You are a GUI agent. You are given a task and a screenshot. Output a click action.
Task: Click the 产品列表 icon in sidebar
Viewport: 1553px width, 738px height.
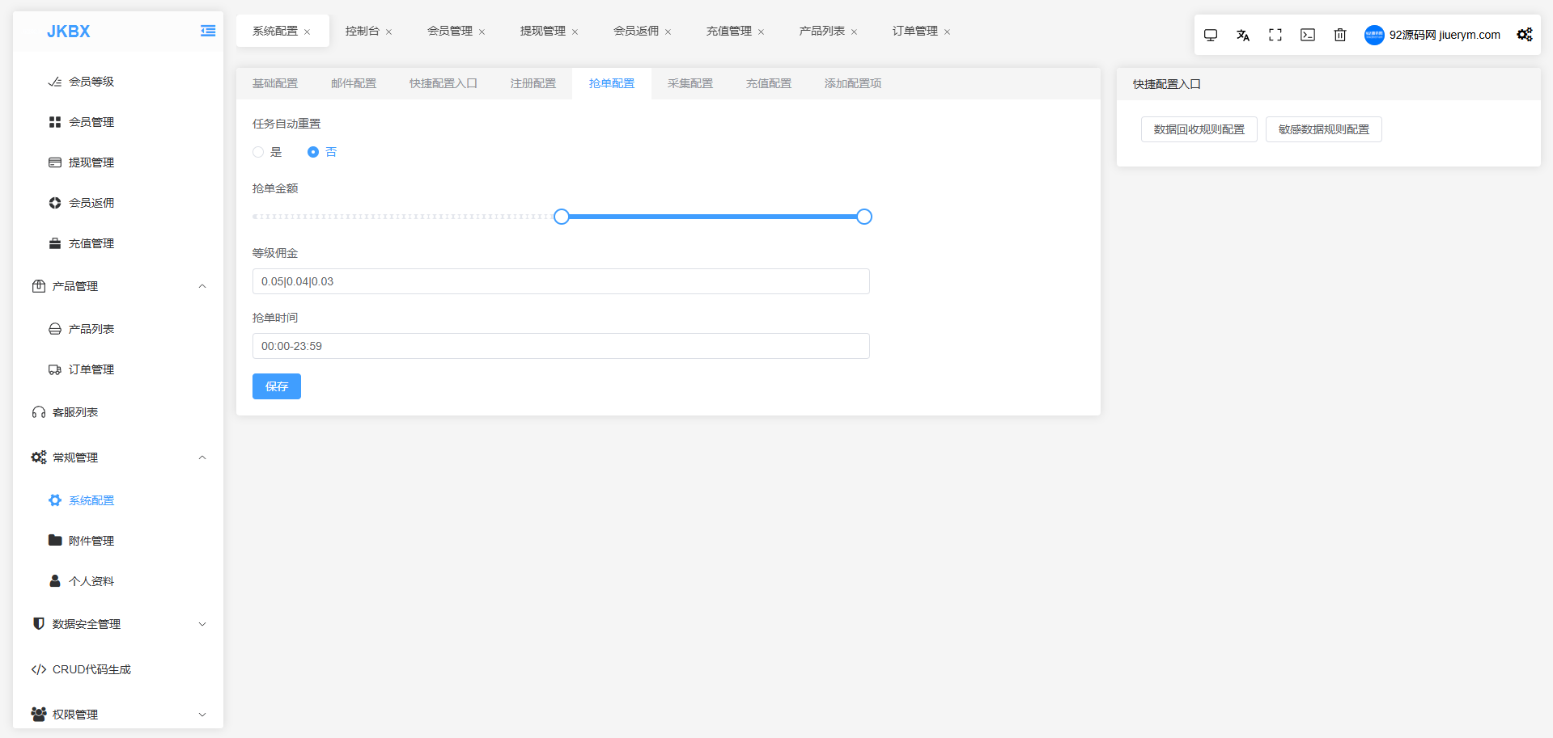point(55,329)
